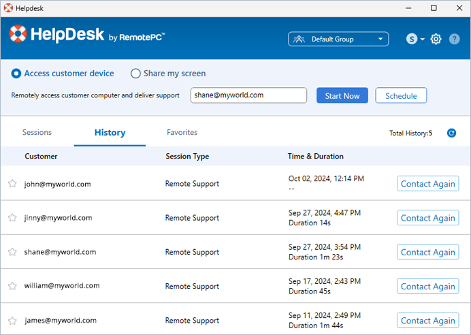
Task: Open the settings gear icon
Action: (436, 39)
